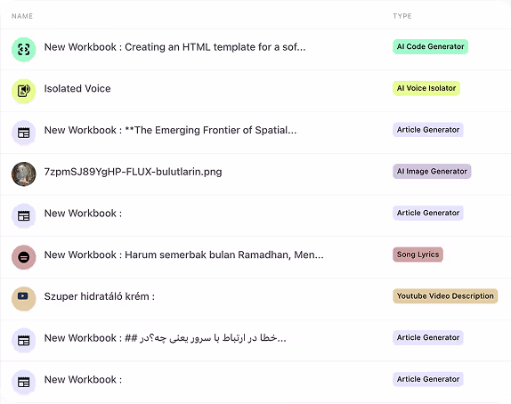Open New Workbook : Harum semerbak bulan Ramadhan
This screenshot has width=511, height=404.
pyautogui.click(x=184, y=255)
